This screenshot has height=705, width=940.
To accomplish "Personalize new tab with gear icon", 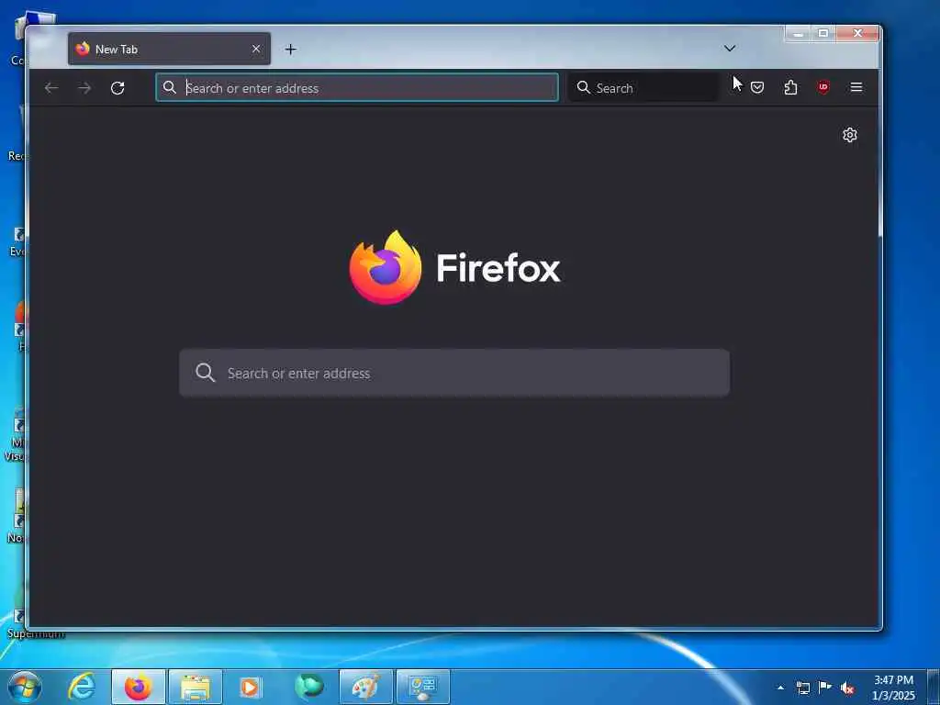I will [849, 135].
